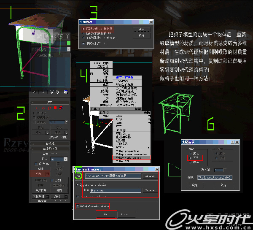The width and height of the screenshot is (253, 230).
Task: Select red Polygon sub-object icon
Action: 55,108
